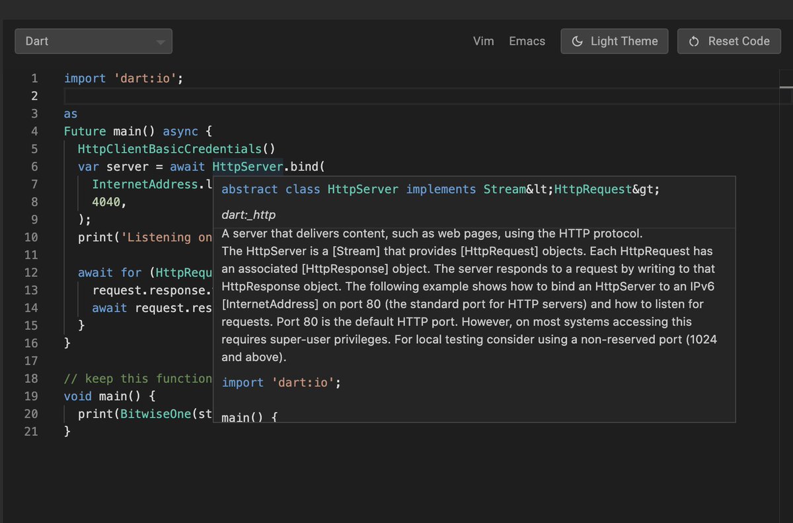The width and height of the screenshot is (793, 523).
Task: Click 'abstract class HttpServer' tooltip signature
Action: 310,190
